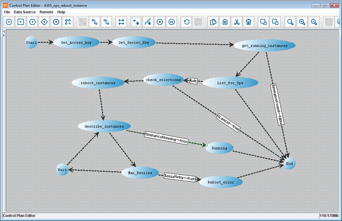The width and height of the screenshot is (342, 221).
Task: Select the Reboot_error node
Action: click(x=221, y=182)
